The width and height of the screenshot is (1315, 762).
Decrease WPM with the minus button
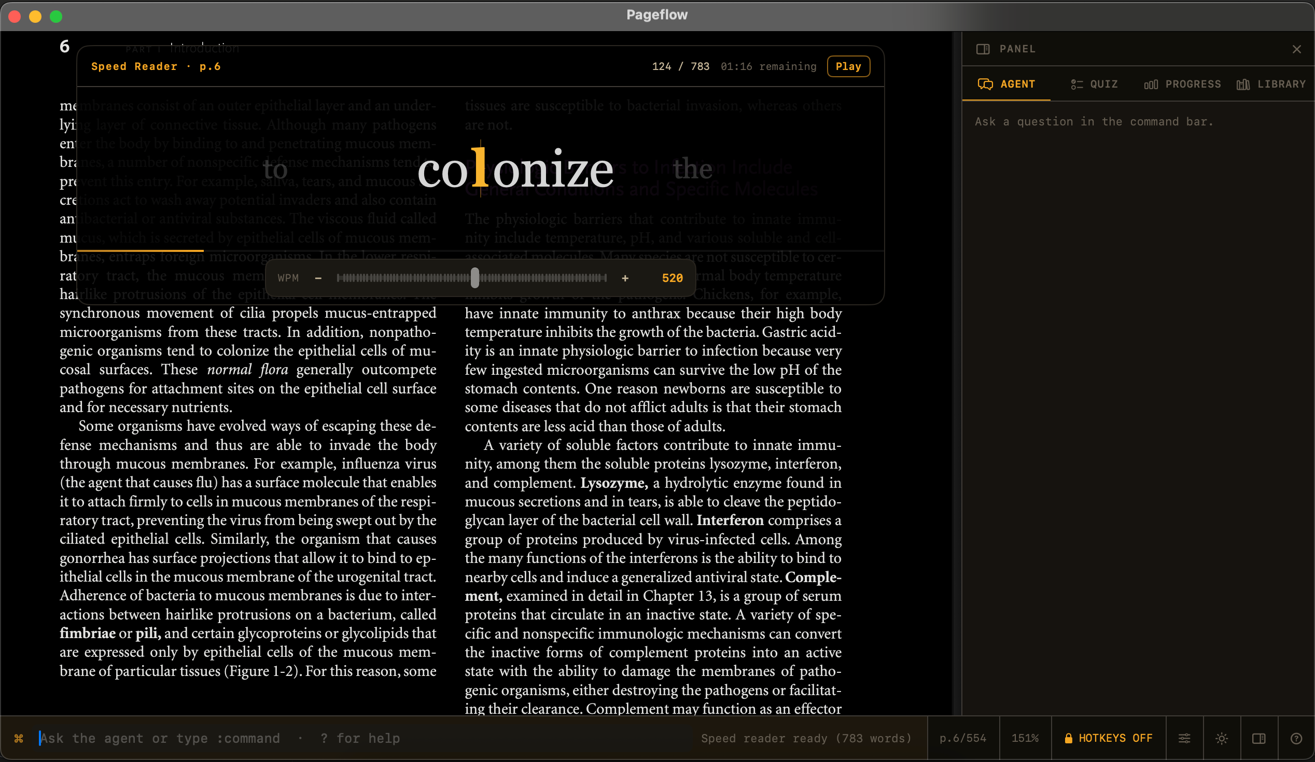pos(318,278)
